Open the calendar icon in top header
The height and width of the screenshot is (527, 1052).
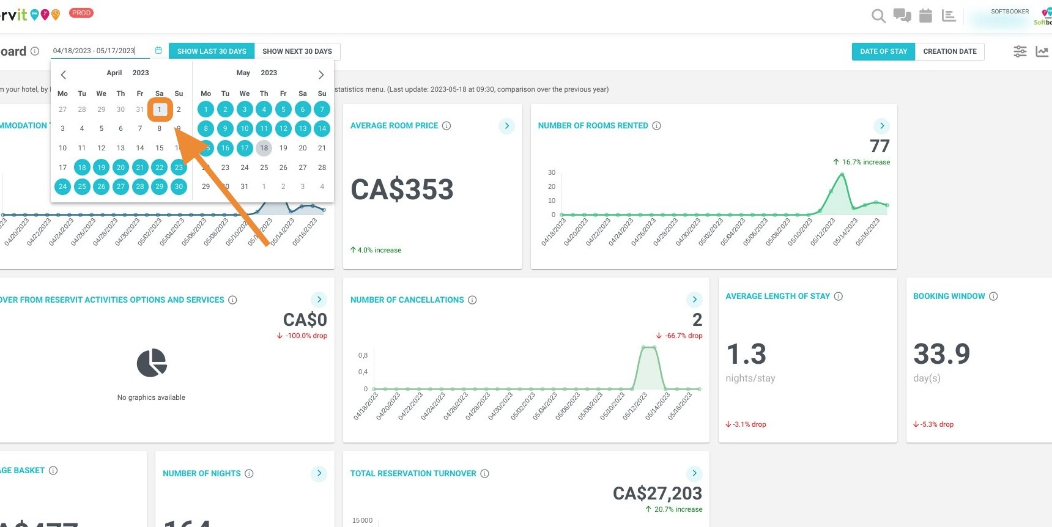pyautogui.click(x=926, y=15)
